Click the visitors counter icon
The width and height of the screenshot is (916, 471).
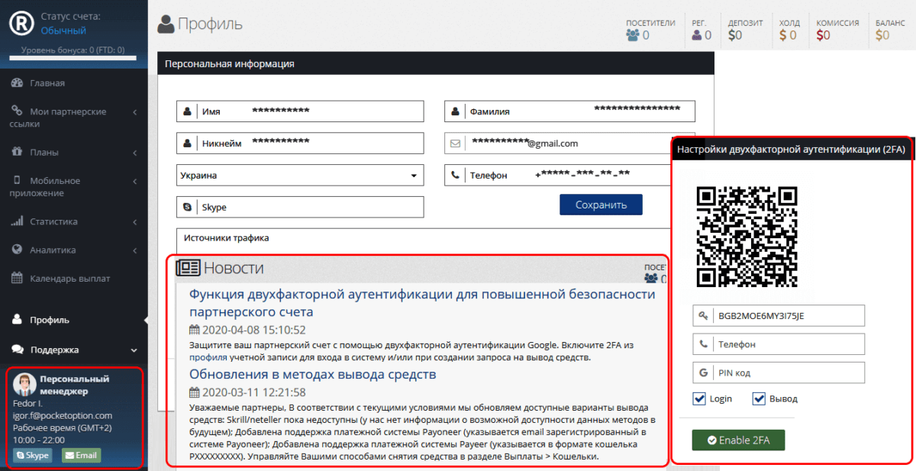(633, 35)
